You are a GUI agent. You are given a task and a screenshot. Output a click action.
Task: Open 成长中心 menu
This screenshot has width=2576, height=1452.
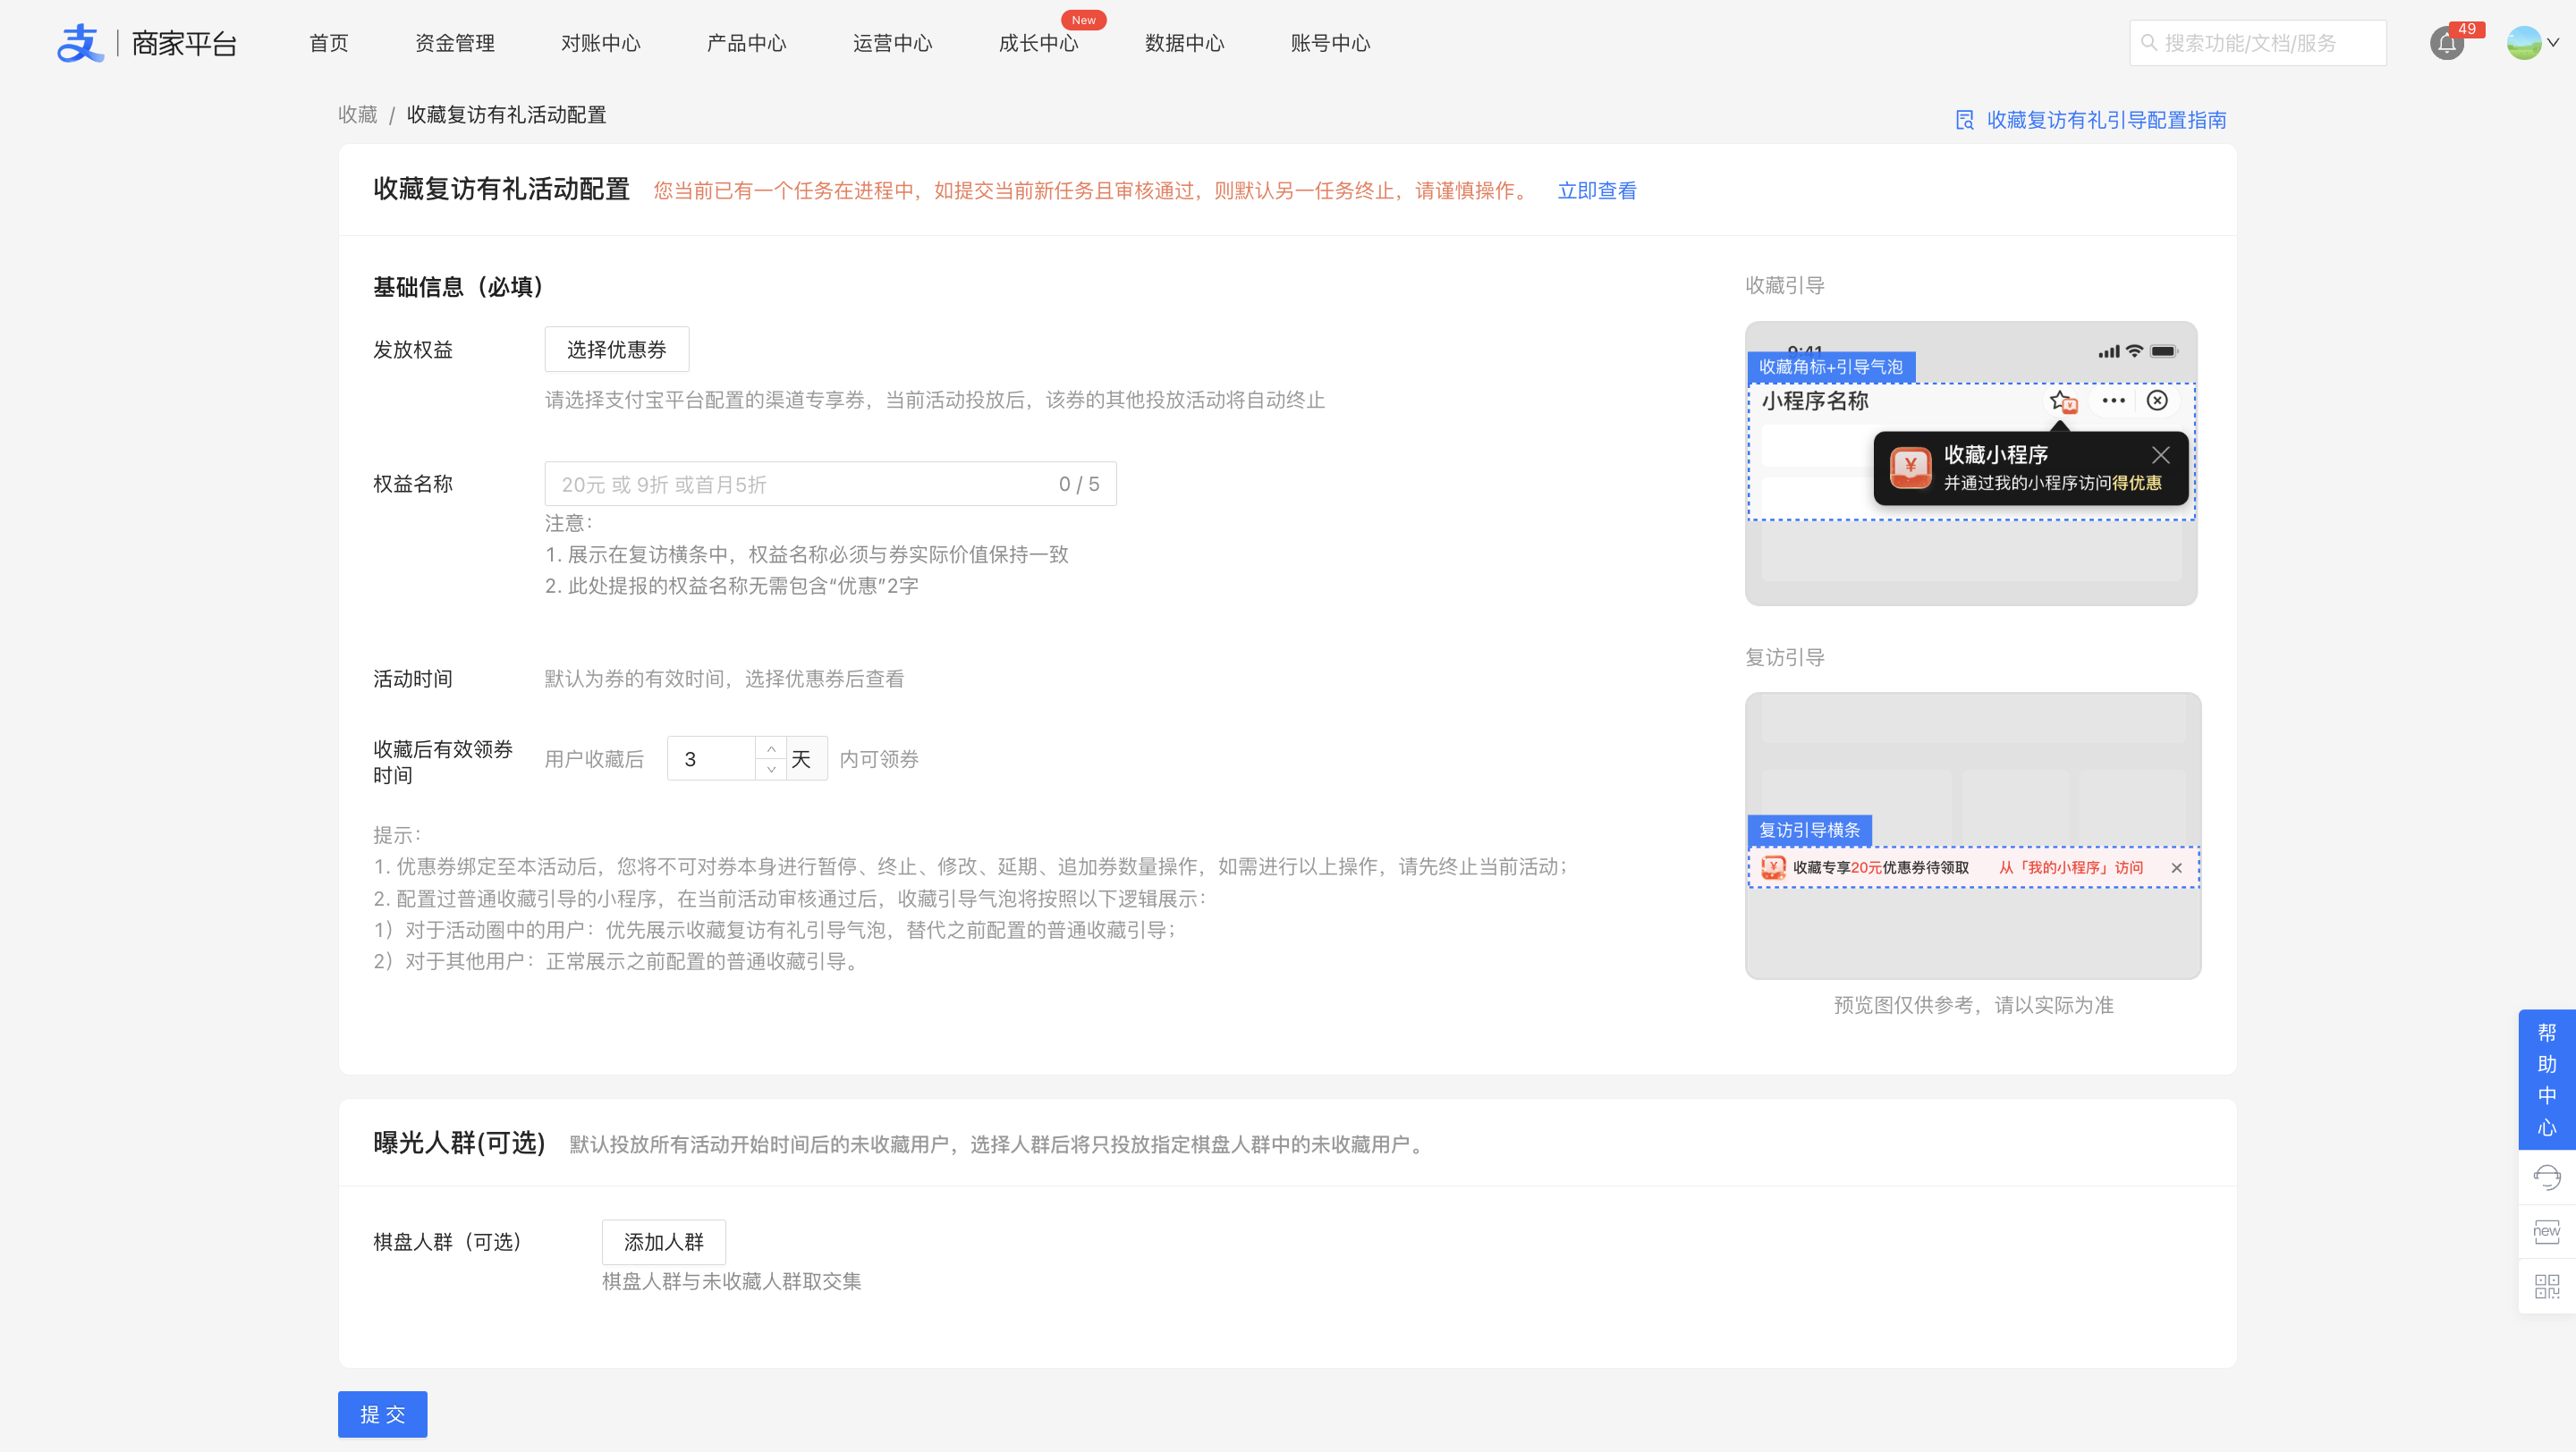pyautogui.click(x=1039, y=43)
